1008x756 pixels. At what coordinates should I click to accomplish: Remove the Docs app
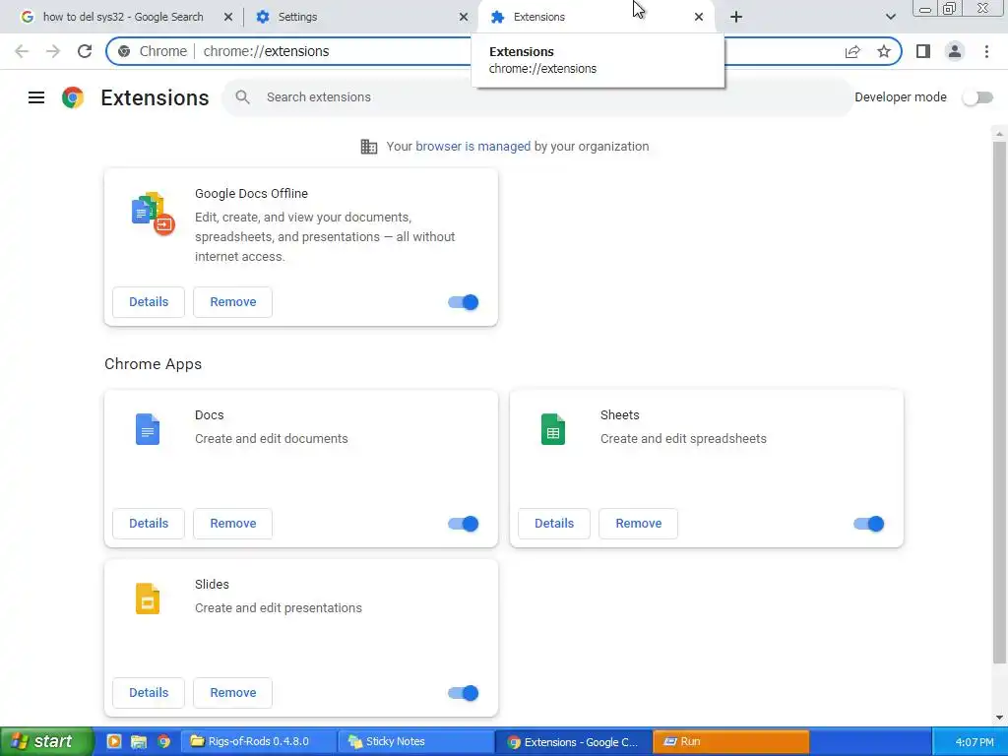coord(232,524)
